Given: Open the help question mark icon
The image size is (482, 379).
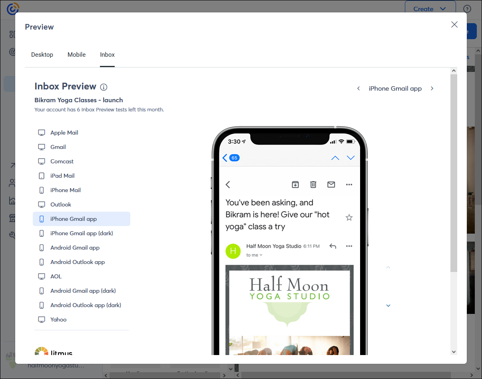Looking at the screenshot, I should 467,9.
